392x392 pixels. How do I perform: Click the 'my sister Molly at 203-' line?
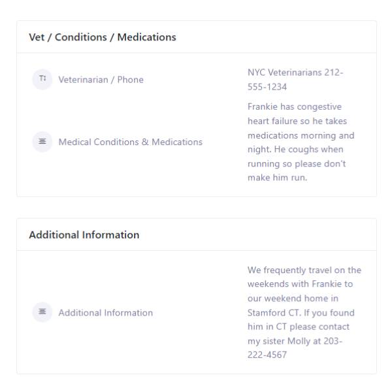tap(295, 341)
